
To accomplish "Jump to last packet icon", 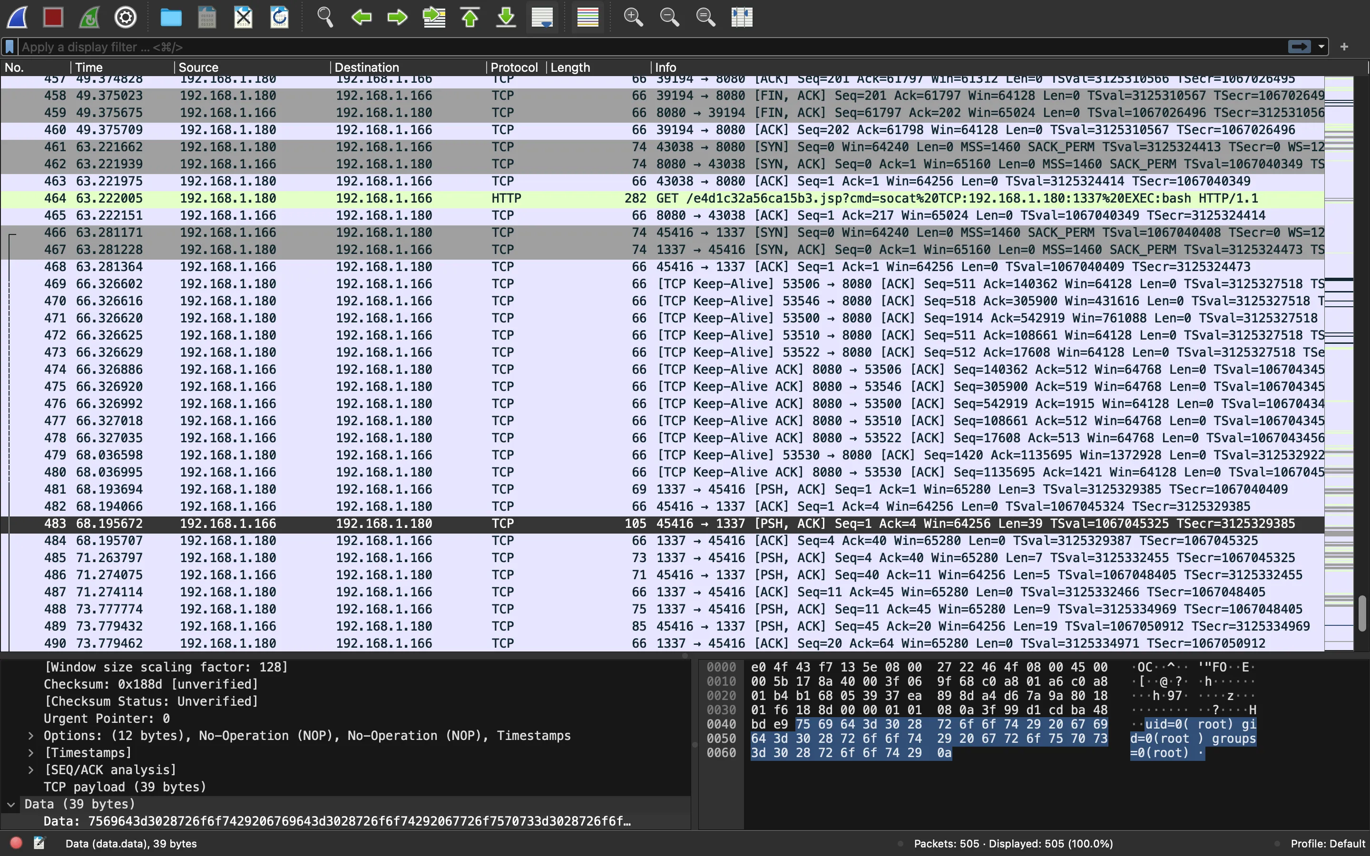I will 507,17.
